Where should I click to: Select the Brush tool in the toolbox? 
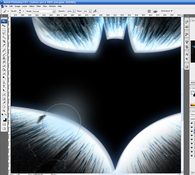point(4,54)
